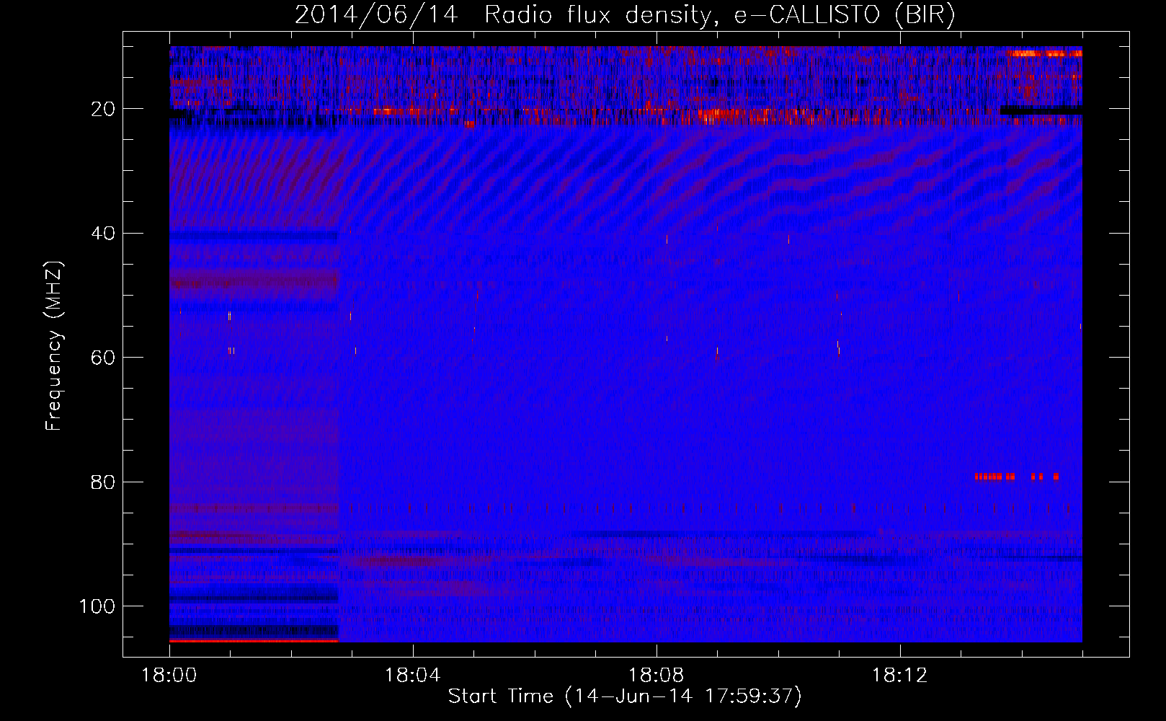Click the black bar near 20 MHz at right edge

(x=1041, y=110)
